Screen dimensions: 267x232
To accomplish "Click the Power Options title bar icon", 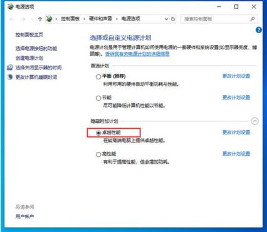I will click(10, 7).
